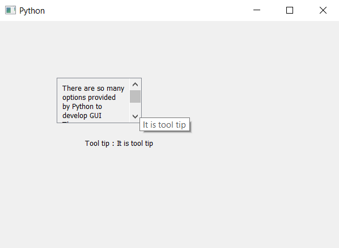Click the "Tool tip : It is tool tip" label
This screenshot has width=339, height=248.
pyautogui.click(x=119, y=143)
